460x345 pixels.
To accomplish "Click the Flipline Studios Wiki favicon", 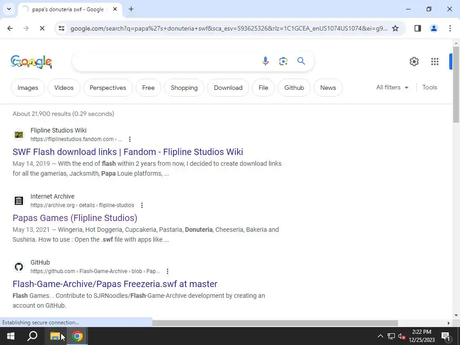I will point(19,135).
